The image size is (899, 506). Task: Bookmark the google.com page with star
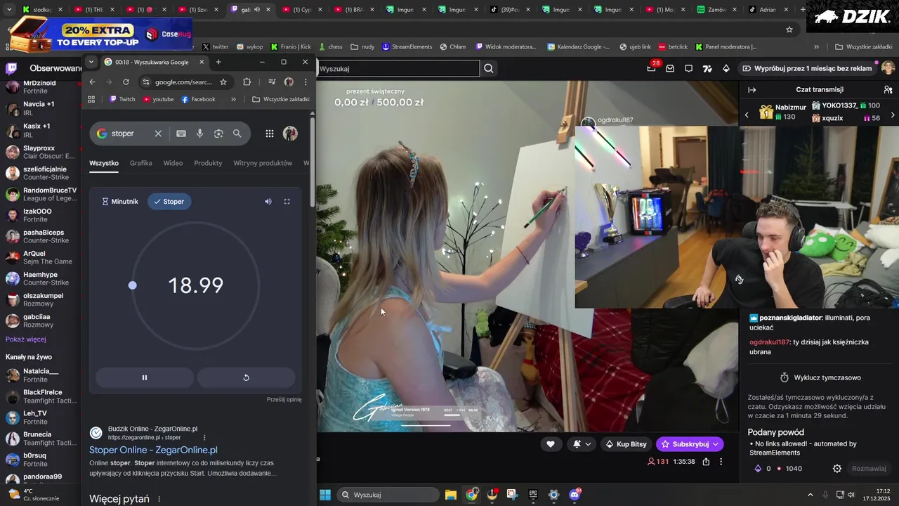[x=223, y=82]
